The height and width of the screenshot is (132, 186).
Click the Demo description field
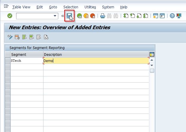point(96,61)
